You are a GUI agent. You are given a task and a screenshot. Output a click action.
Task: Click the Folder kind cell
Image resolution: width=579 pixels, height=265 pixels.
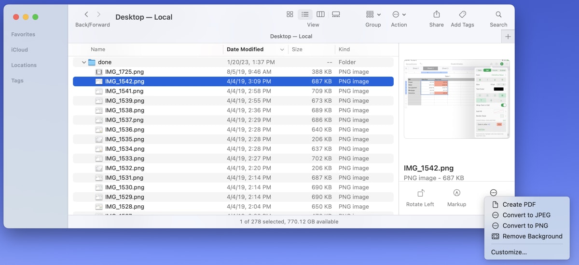pyautogui.click(x=347, y=62)
